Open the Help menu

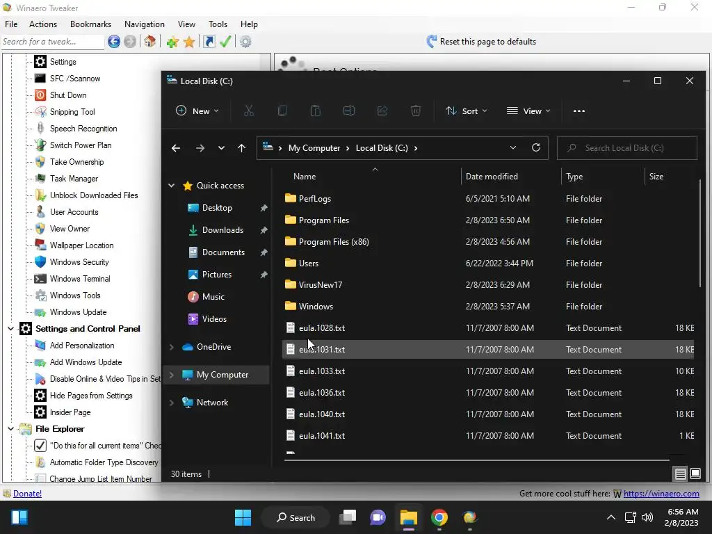click(x=249, y=24)
